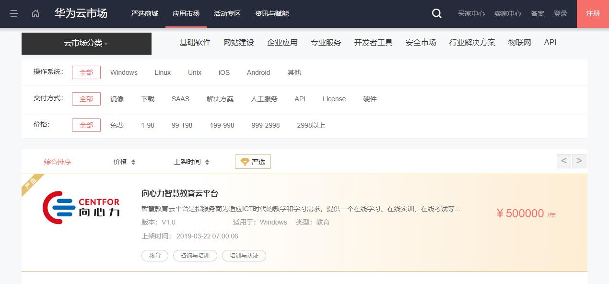Open the 应用市场 tab
Image resolution: width=609 pixels, height=284 pixels.
[186, 13]
